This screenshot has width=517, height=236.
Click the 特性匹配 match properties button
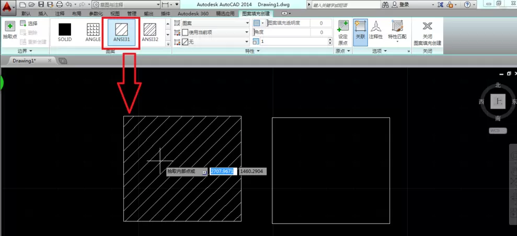(x=397, y=32)
